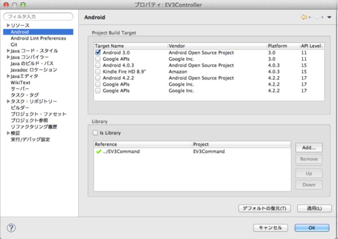
Task: Enable the Is Library checkbox
Action: point(96,133)
